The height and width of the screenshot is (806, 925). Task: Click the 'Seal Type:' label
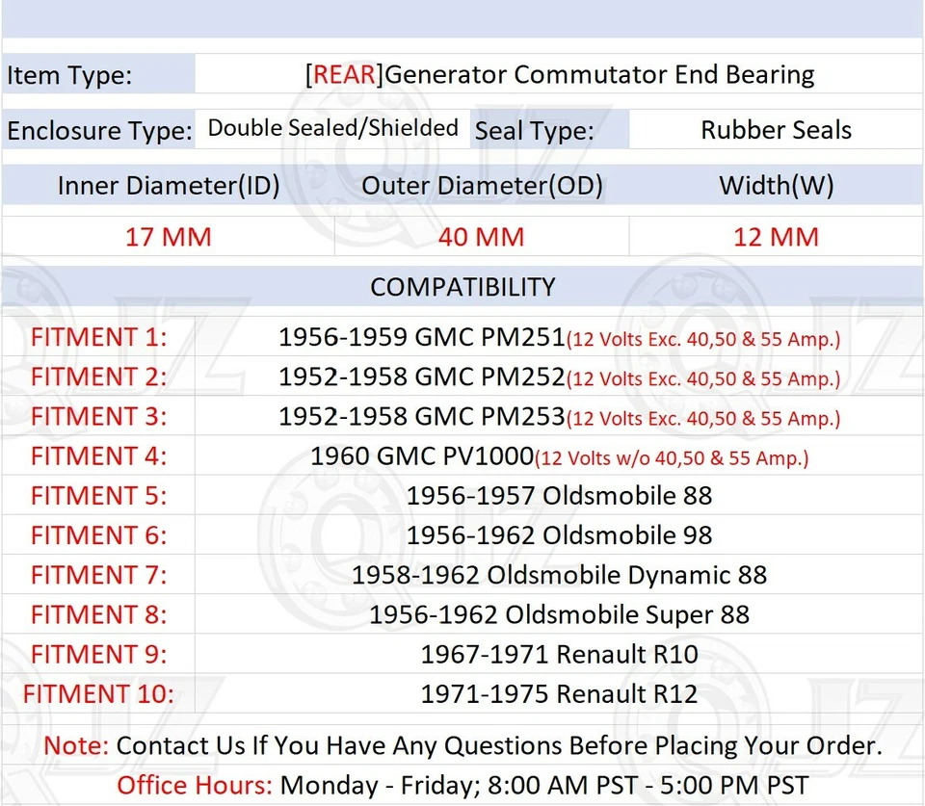tap(535, 130)
